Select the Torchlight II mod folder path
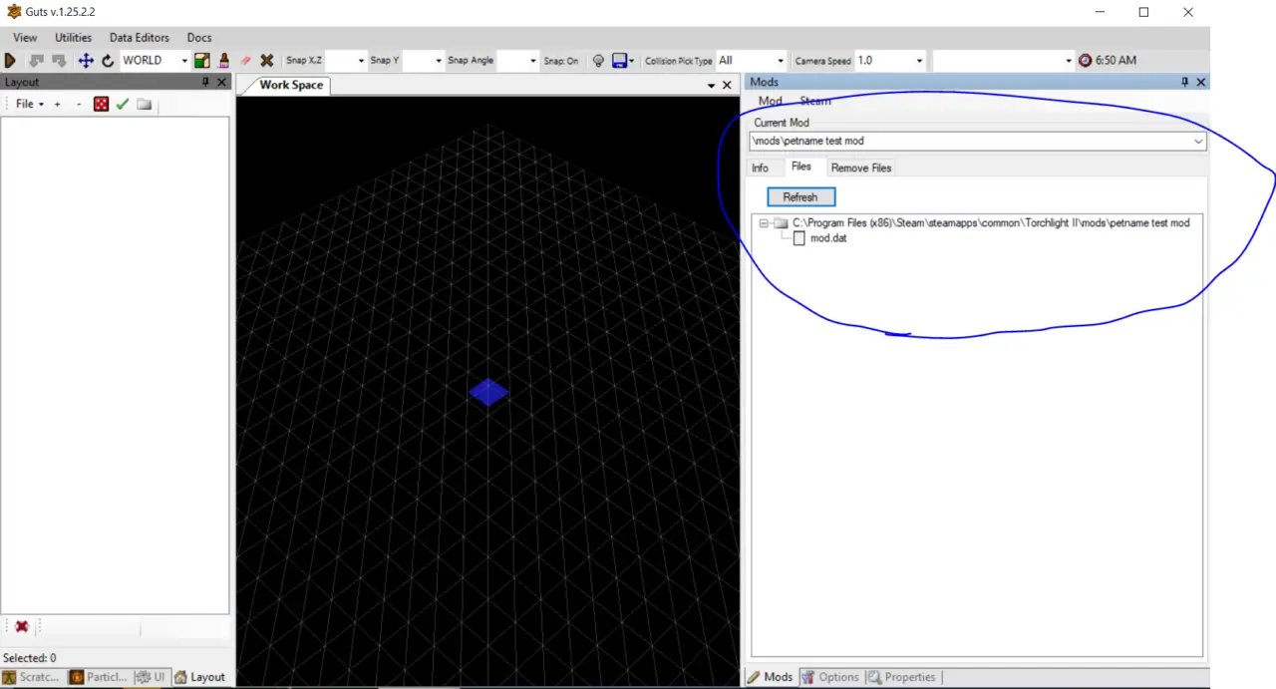The height and width of the screenshot is (689, 1276). [991, 223]
